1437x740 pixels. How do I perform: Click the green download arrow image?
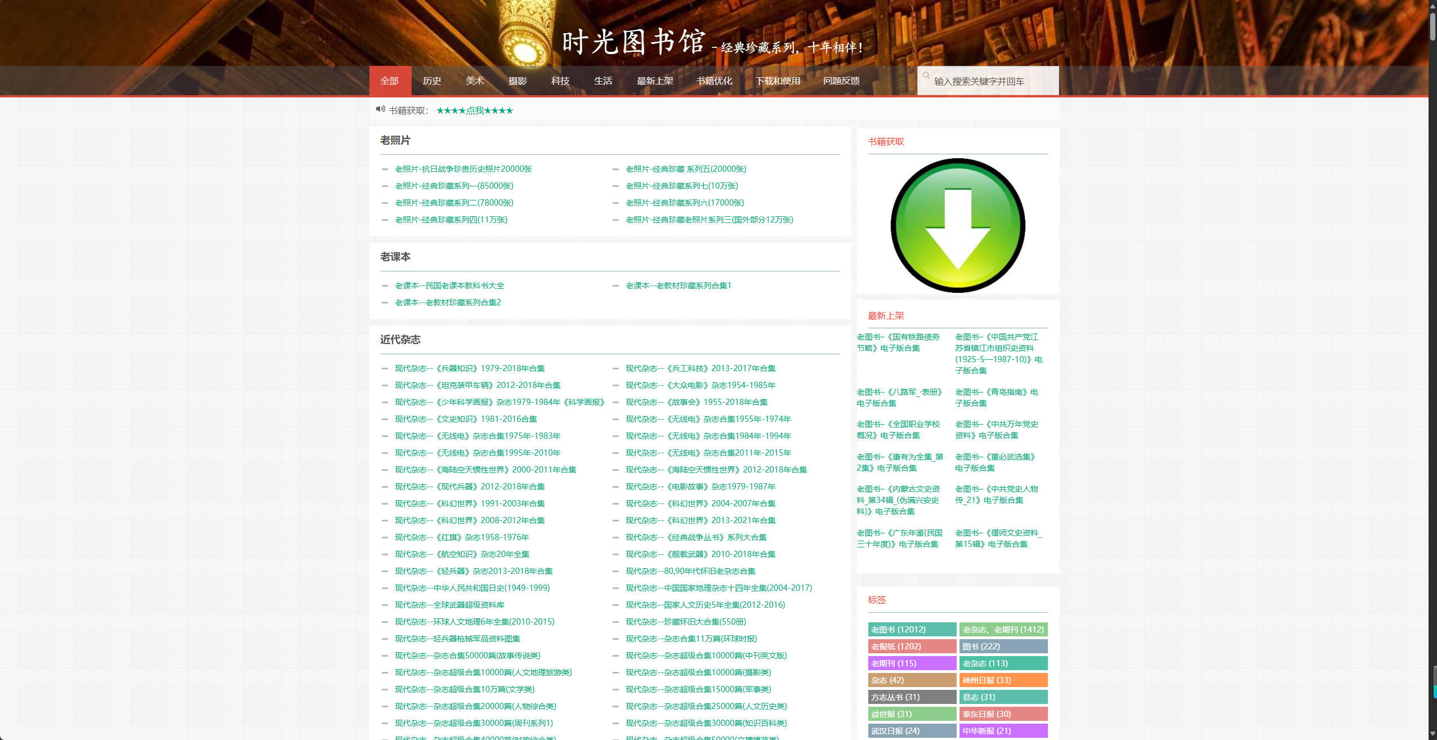click(x=957, y=225)
